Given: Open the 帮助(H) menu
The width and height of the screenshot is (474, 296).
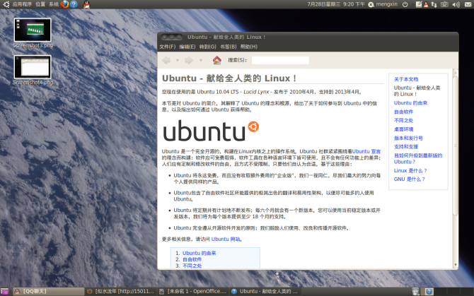Looking at the screenshot, I should pos(249,47).
